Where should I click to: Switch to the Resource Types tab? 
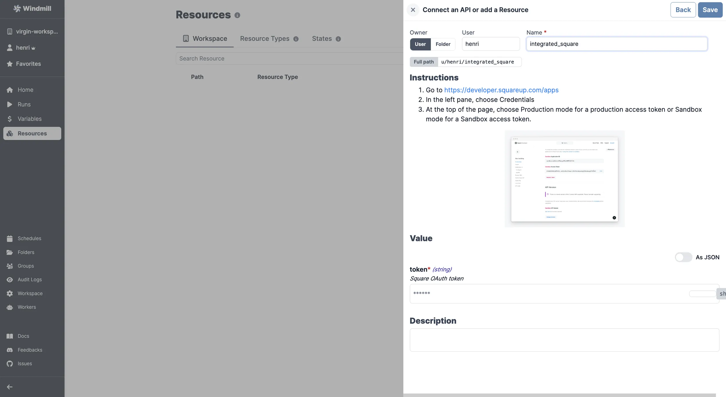click(264, 38)
